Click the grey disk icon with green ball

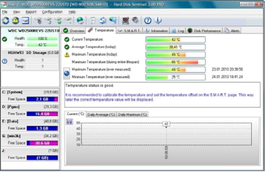coord(59,21)
